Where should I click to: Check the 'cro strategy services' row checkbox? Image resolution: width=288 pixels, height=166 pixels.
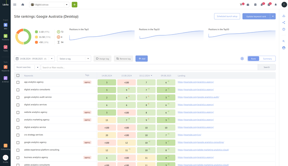(18, 135)
